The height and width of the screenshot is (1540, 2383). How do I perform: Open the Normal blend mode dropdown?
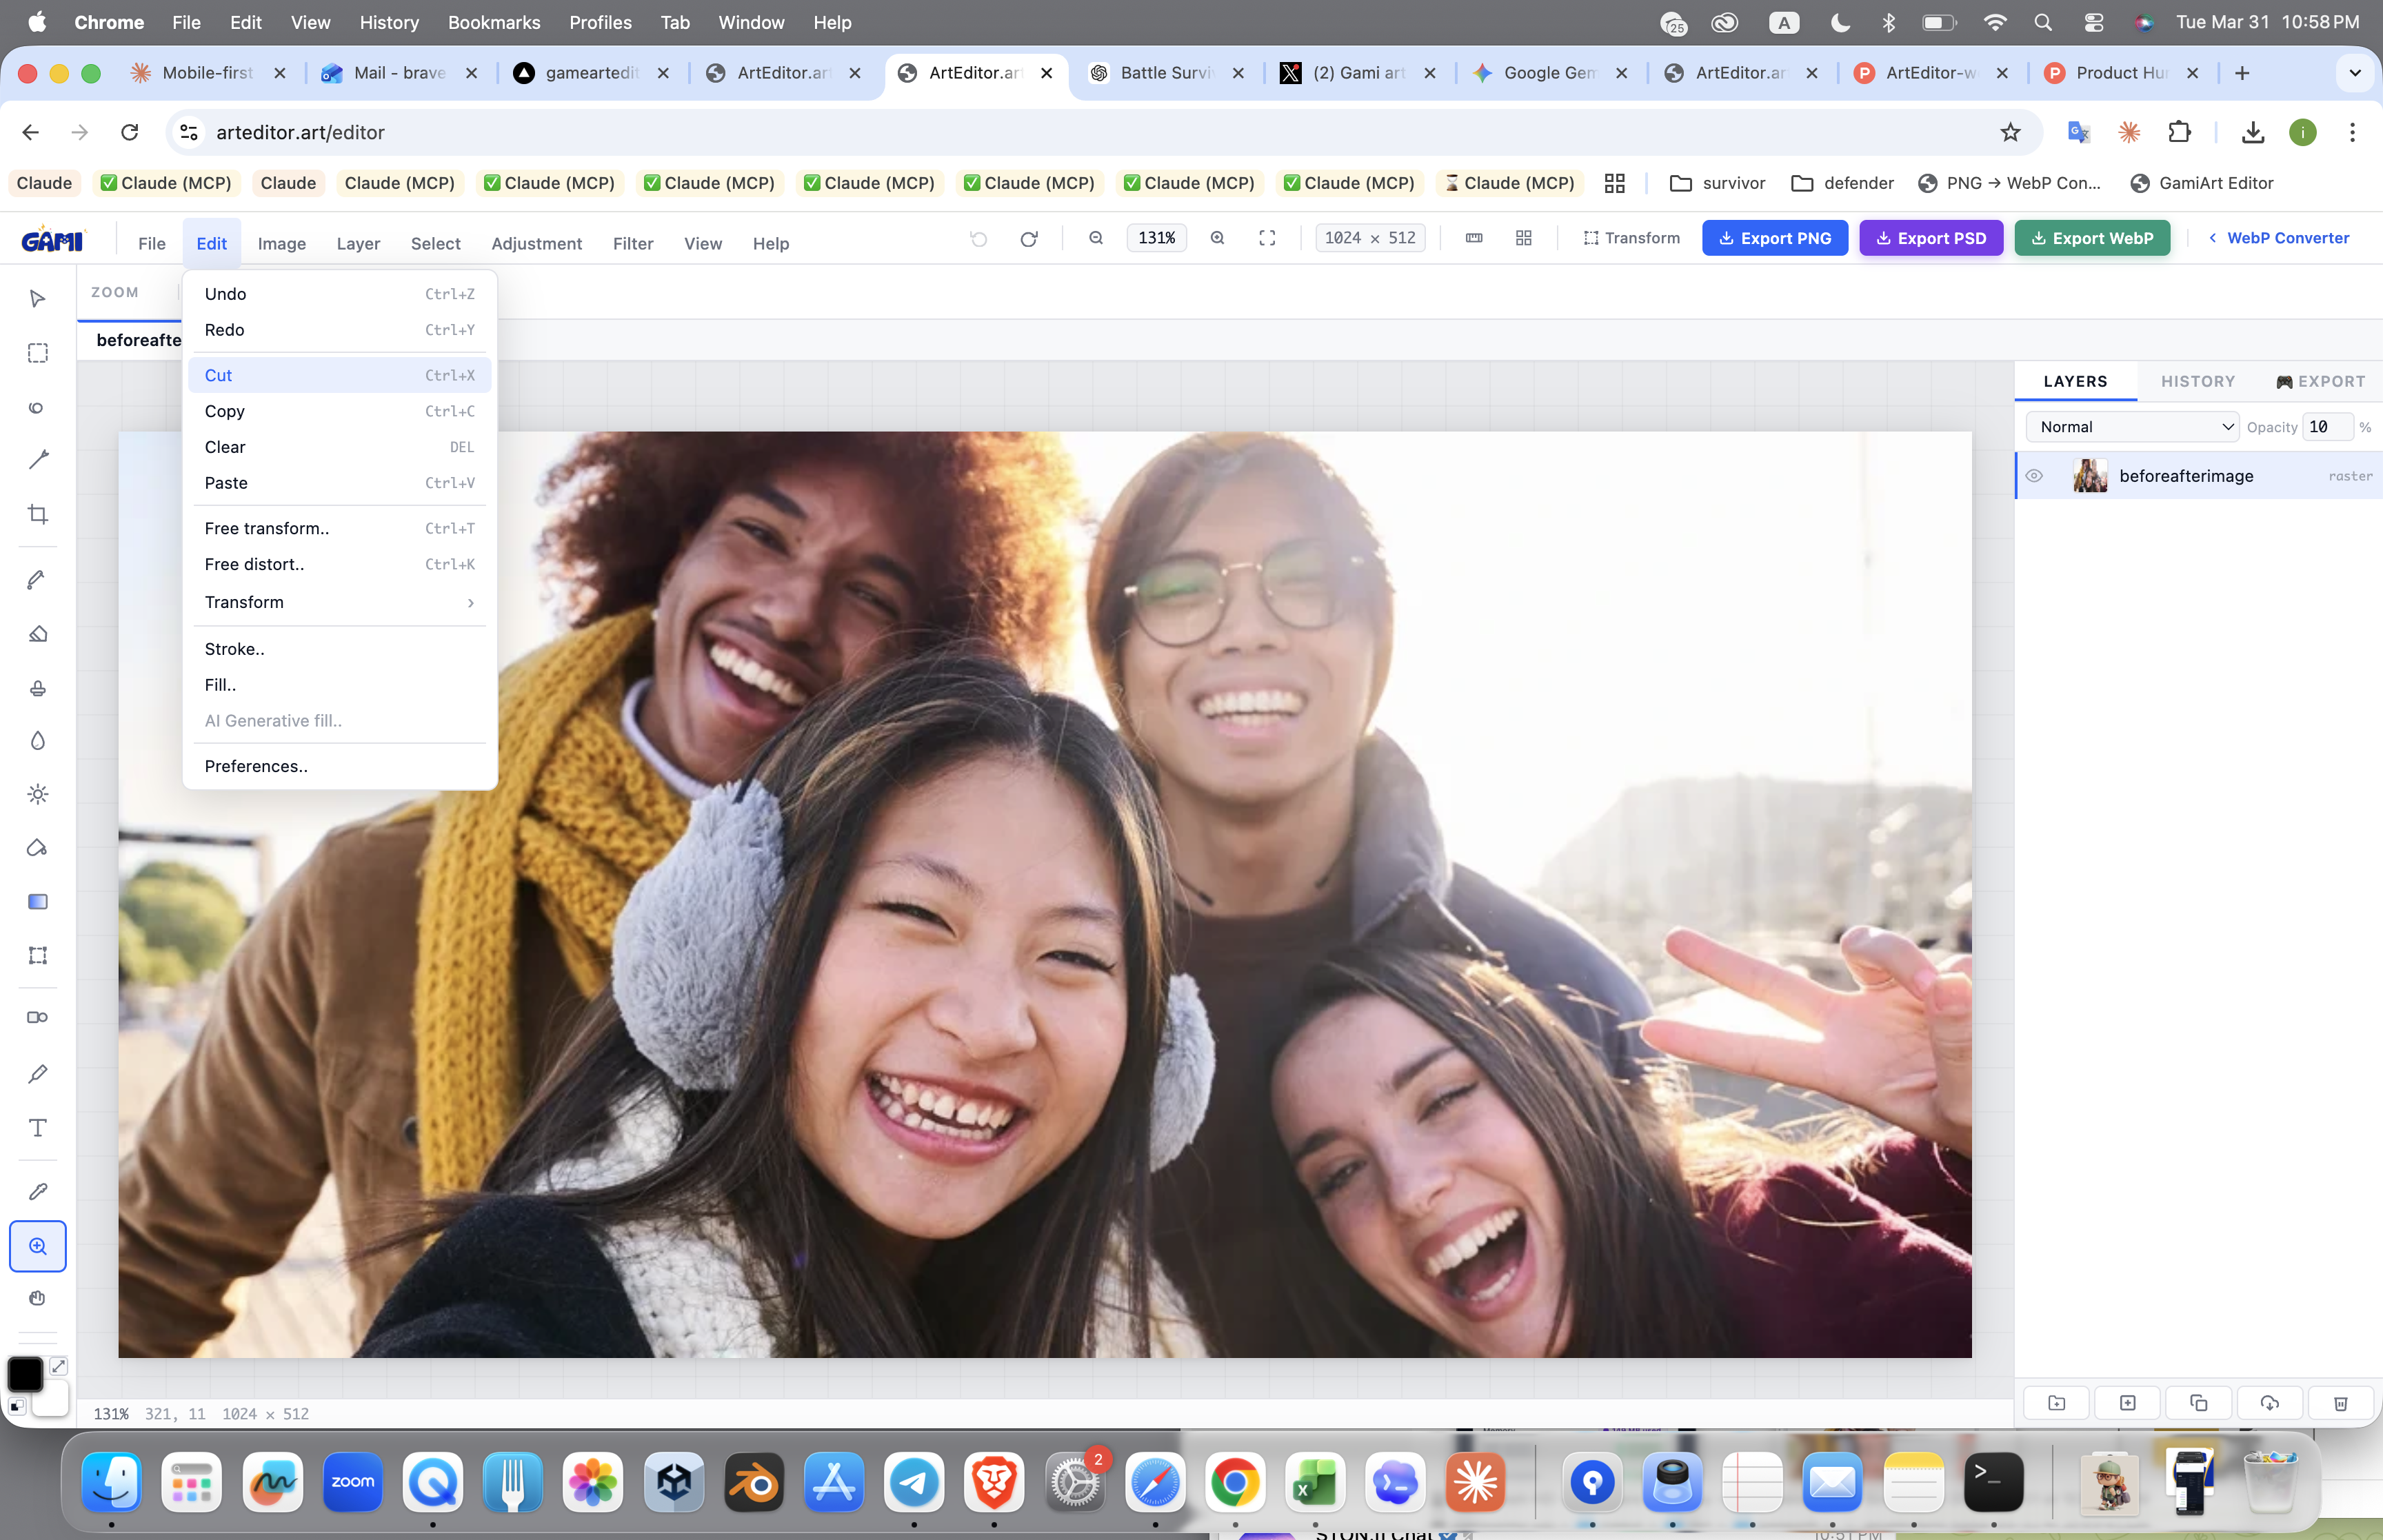click(2131, 426)
